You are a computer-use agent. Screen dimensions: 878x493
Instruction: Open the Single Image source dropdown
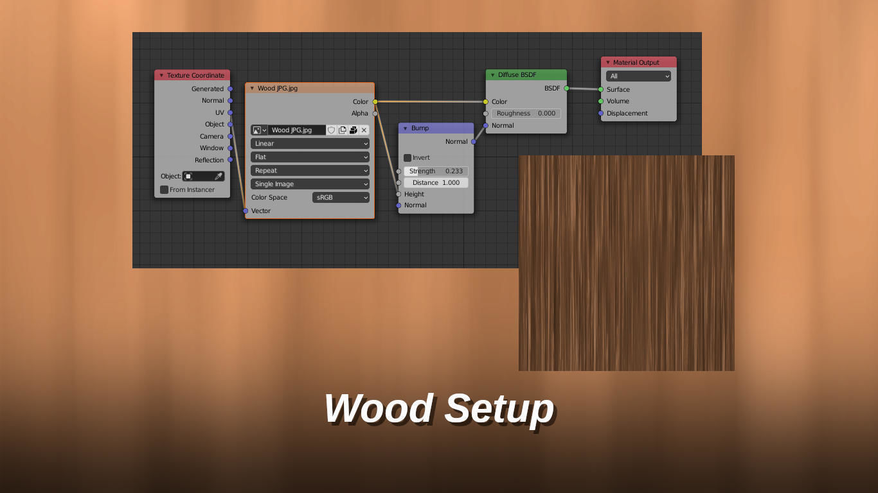click(310, 184)
